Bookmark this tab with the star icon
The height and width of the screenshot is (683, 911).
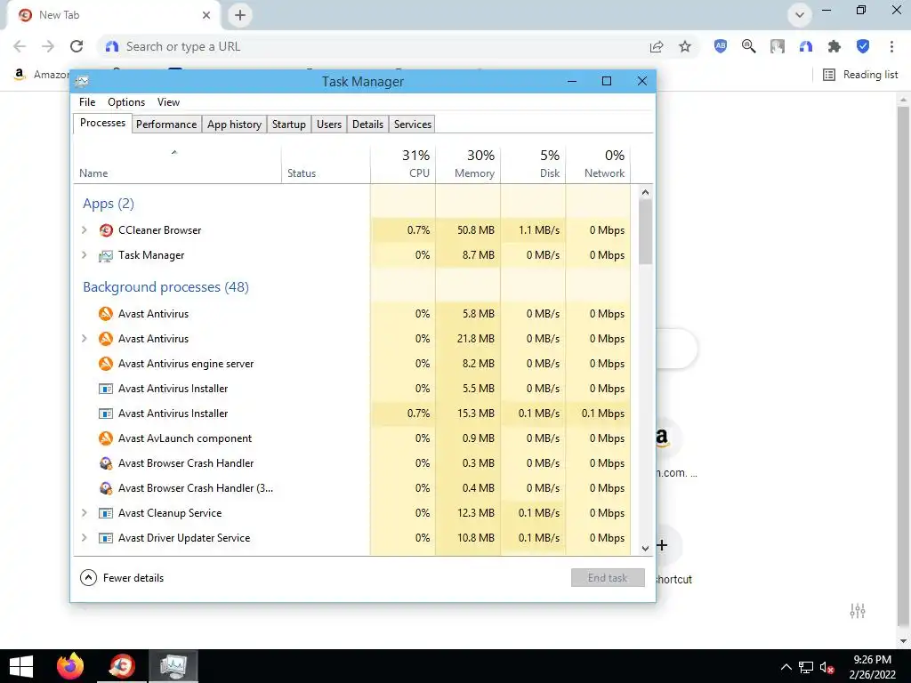tap(685, 47)
